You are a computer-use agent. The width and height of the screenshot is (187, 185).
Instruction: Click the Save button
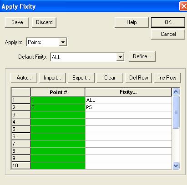pyautogui.click(x=17, y=22)
